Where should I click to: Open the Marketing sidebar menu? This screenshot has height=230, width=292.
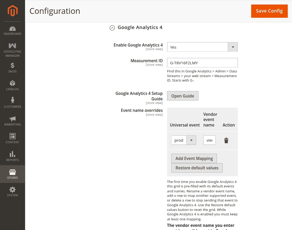click(13, 121)
